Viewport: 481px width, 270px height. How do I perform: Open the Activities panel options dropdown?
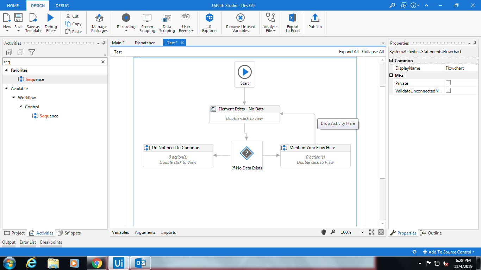pos(98,43)
